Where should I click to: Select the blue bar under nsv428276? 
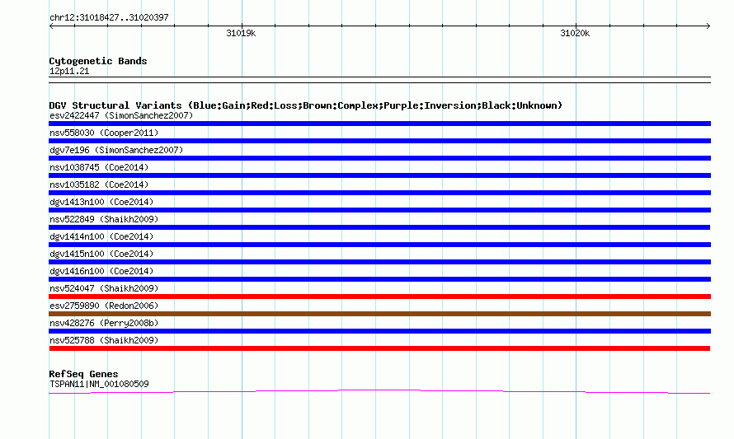click(x=379, y=331)
